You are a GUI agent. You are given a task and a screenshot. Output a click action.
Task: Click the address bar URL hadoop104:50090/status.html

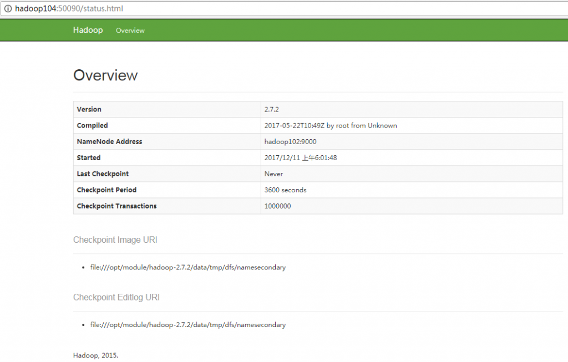point(69,9)
